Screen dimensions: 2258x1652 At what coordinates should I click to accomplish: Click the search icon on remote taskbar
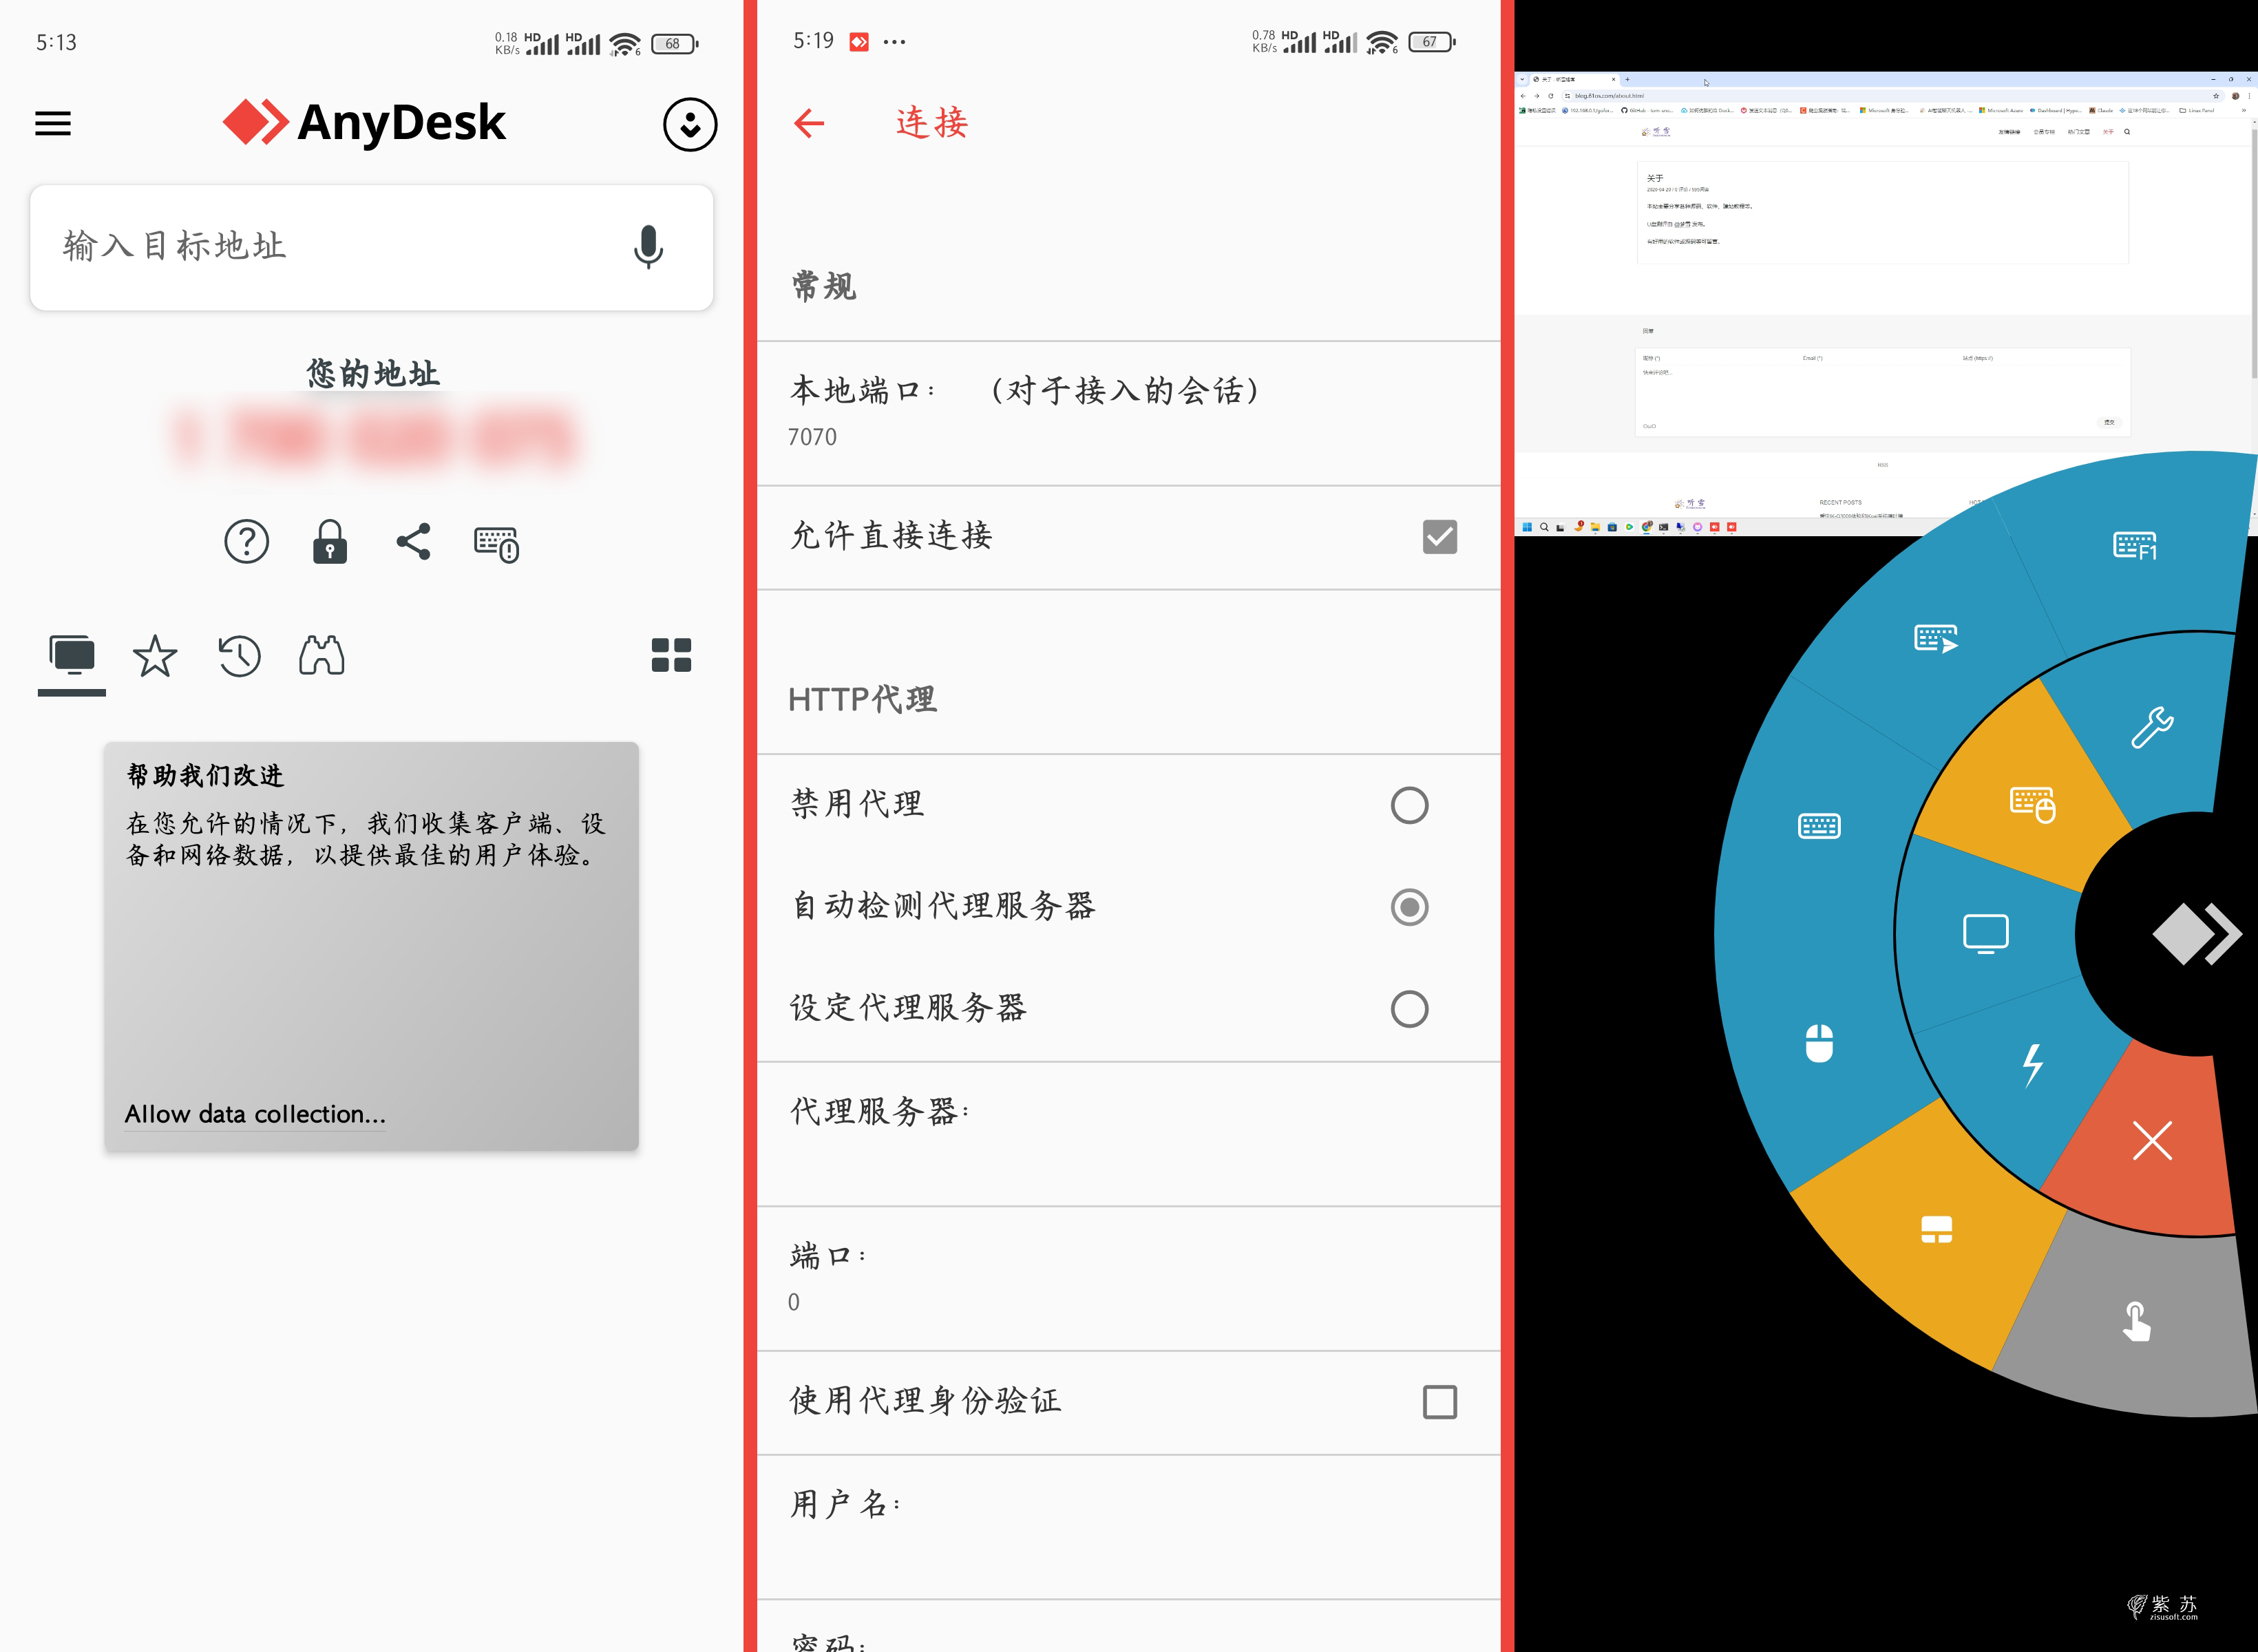pyautogui.click(x=1543, y=527)
